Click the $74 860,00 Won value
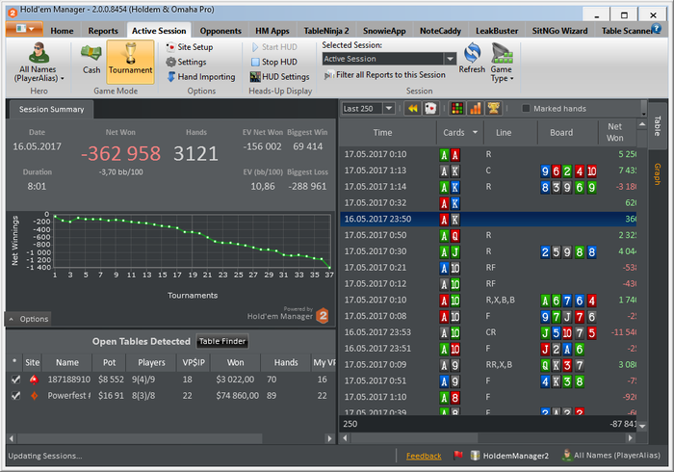The height and width of the screenshot is (472, 674). pyautogui.click(x=237, y=396)
